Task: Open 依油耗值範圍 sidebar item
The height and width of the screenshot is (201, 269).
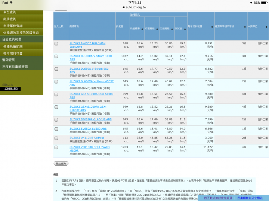Action: [x=21, y=47]
